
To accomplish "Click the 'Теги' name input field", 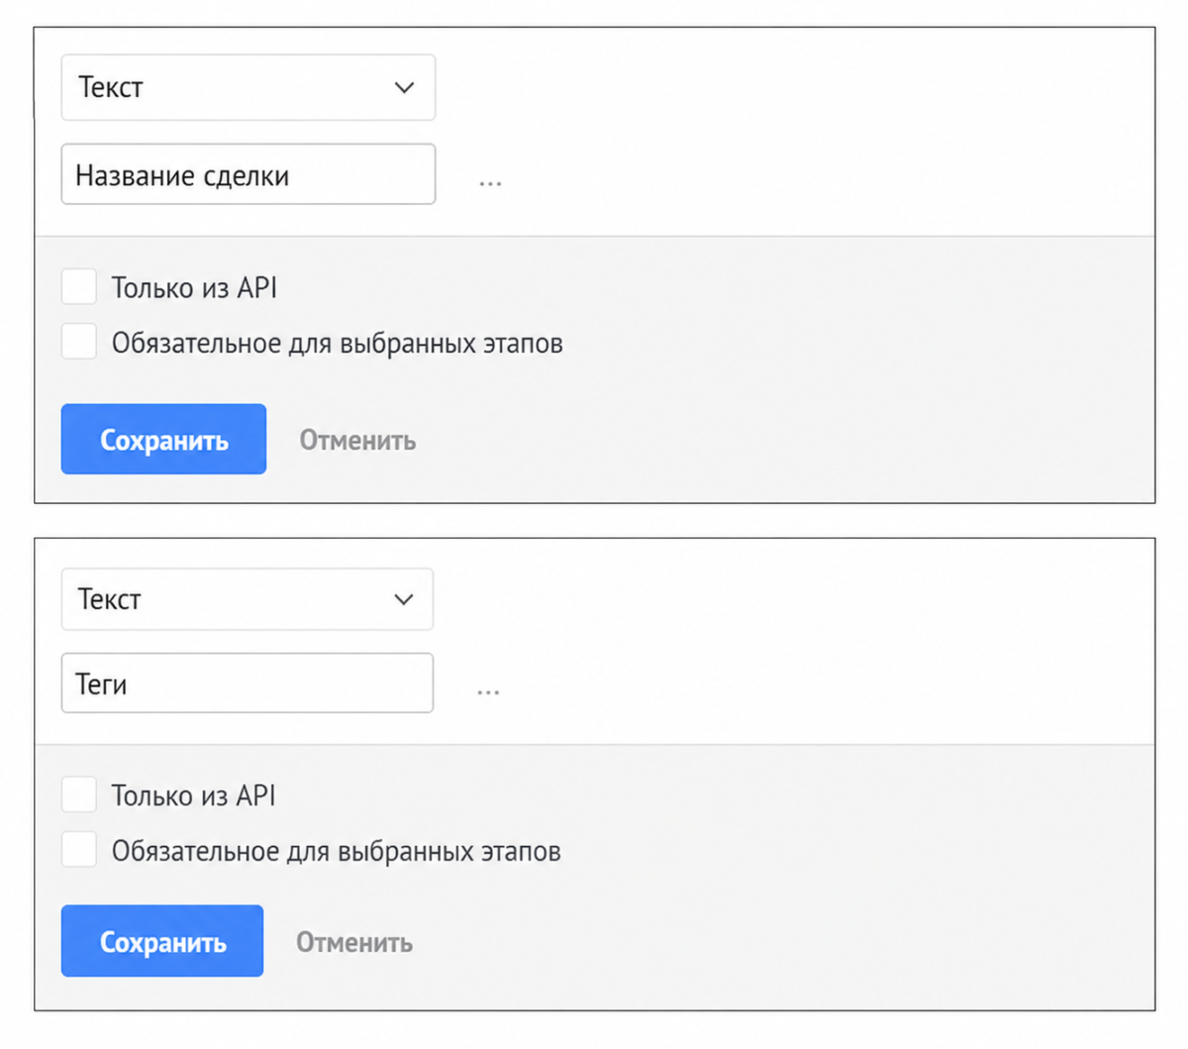I will (247, 682).
